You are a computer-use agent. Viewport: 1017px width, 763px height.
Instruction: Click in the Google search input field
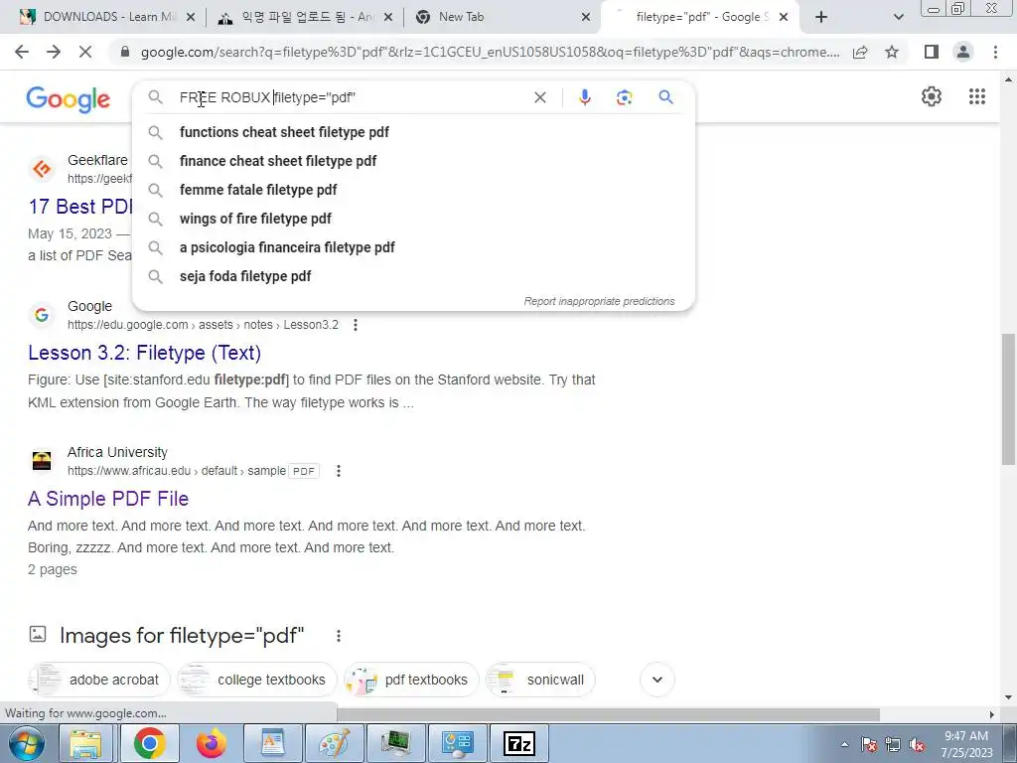click(x=351, y=97)
